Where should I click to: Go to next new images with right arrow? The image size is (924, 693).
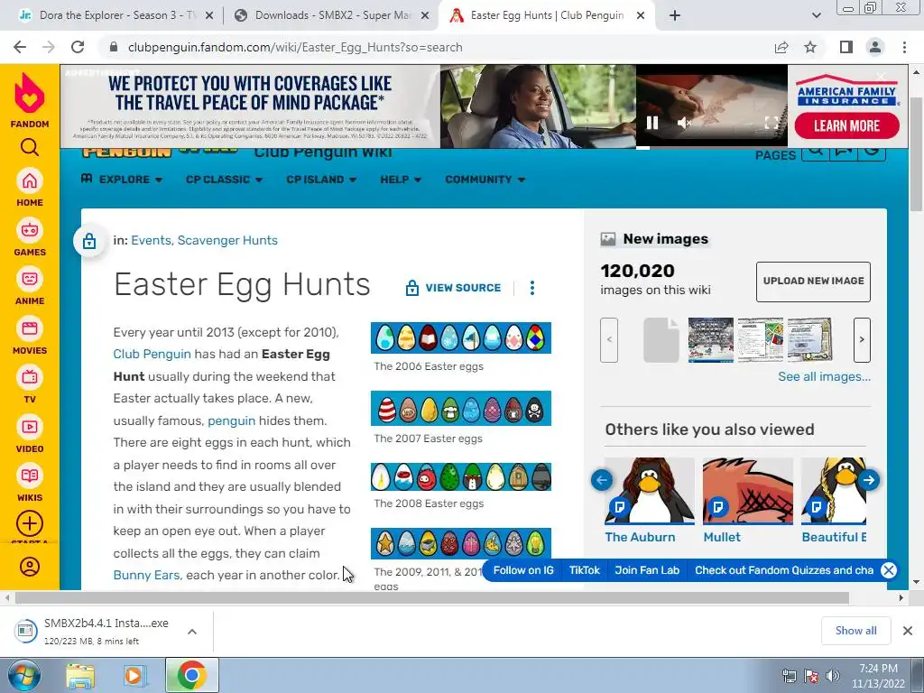pyautogui.click(x=862, y=340)
